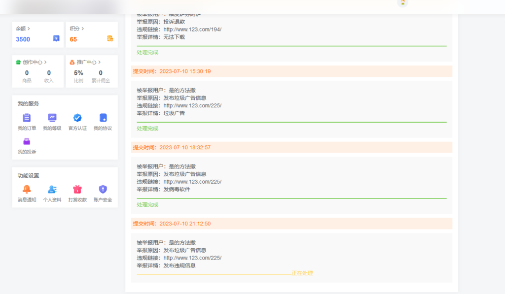This screenshot has height=294, width=505.
Task: Open the 我的订单 (My Orders) icon
Action: point(27,118)
